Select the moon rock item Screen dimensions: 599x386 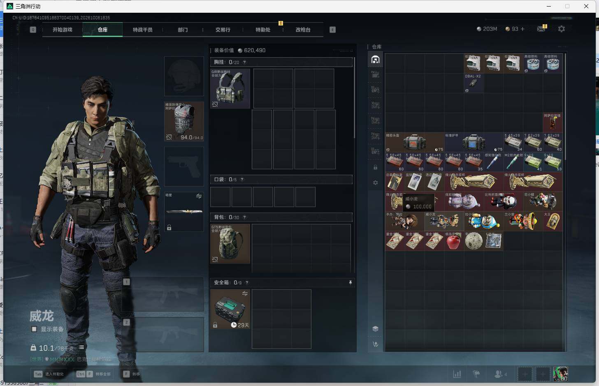tap(474, 241)
